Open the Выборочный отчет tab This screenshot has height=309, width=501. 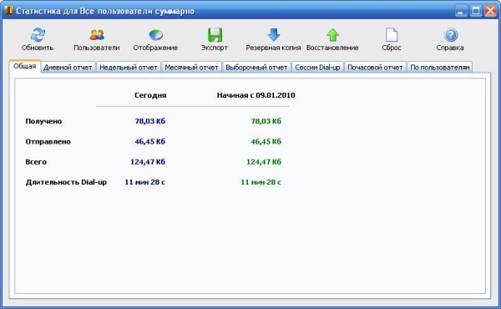[256, 68]
